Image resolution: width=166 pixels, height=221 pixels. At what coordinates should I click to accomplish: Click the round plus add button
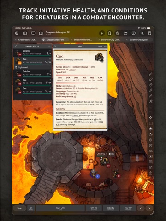click(101, 33)
